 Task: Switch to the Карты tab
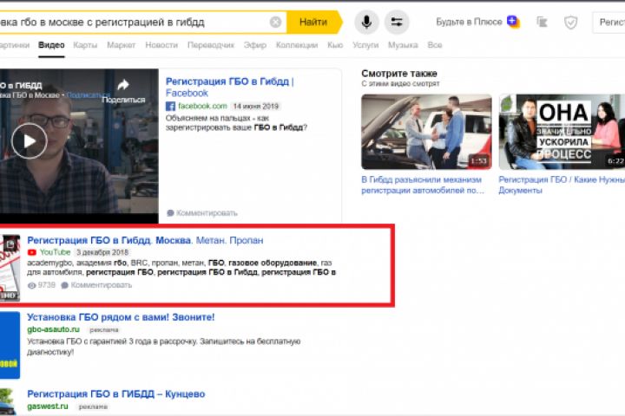point(85,45)
